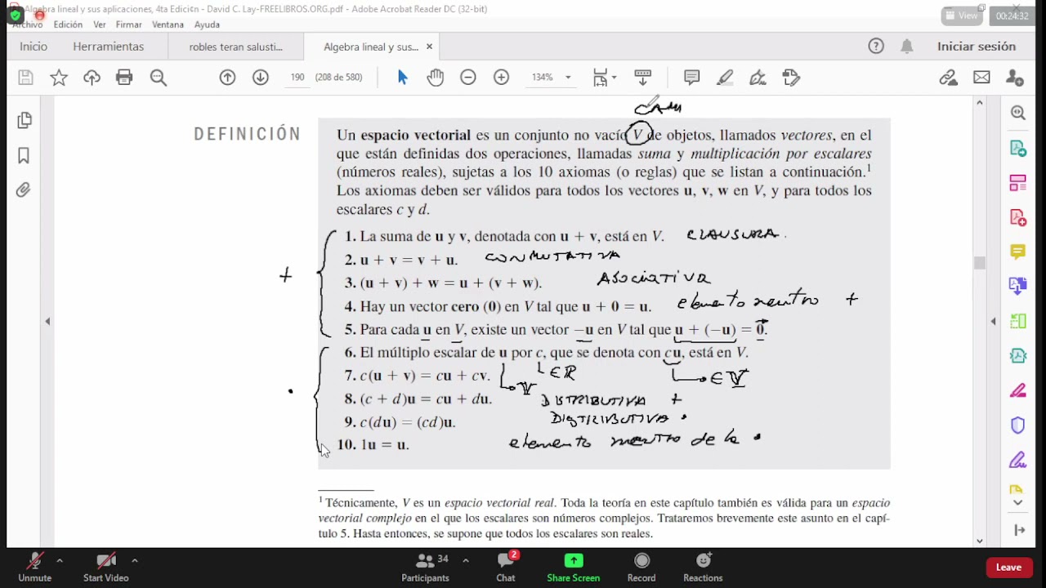
Task: Expand right tools pane more arrow
Action: tap(1019, 530)
